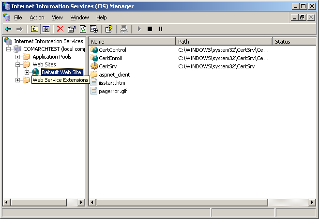Expand the Default Web Site node

[27, 72]
